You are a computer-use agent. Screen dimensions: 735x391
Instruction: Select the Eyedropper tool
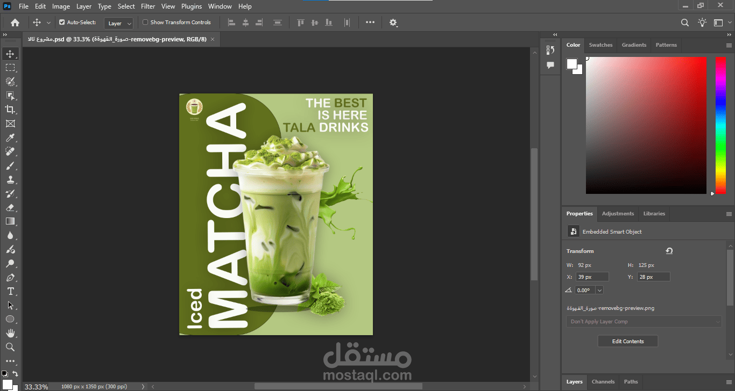(x=10, y=138)
